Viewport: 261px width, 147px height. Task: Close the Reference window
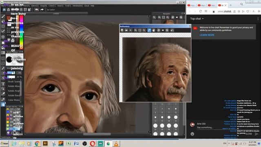pos(190,26)
